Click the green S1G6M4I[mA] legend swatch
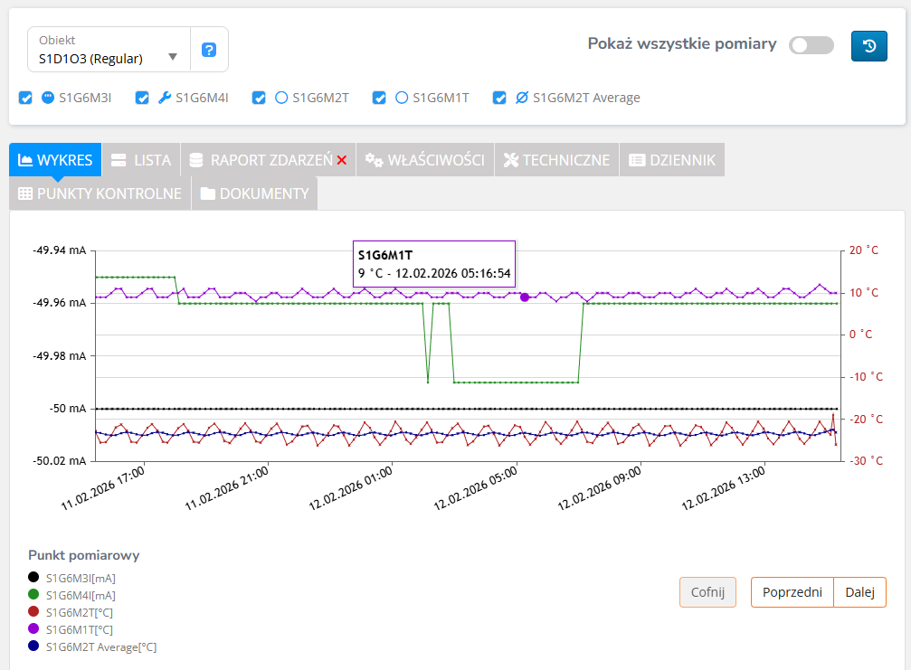This screenshot has height=670, width=911. coord(33,594)
